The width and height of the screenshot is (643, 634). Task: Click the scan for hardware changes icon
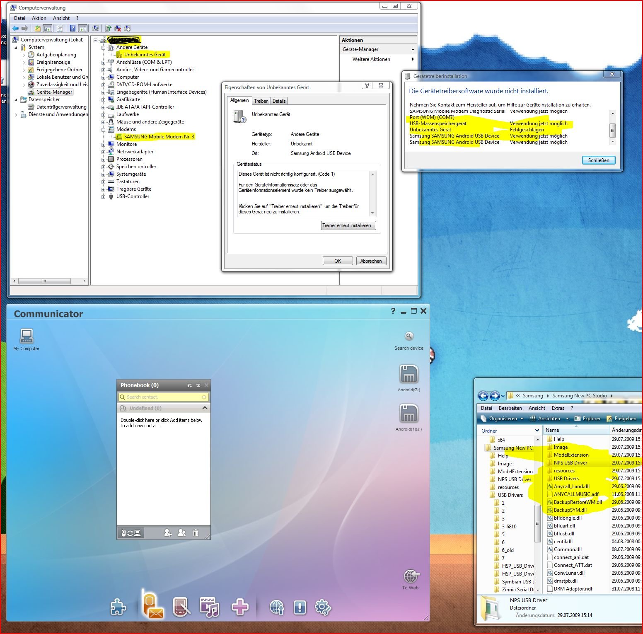(95, 28)
